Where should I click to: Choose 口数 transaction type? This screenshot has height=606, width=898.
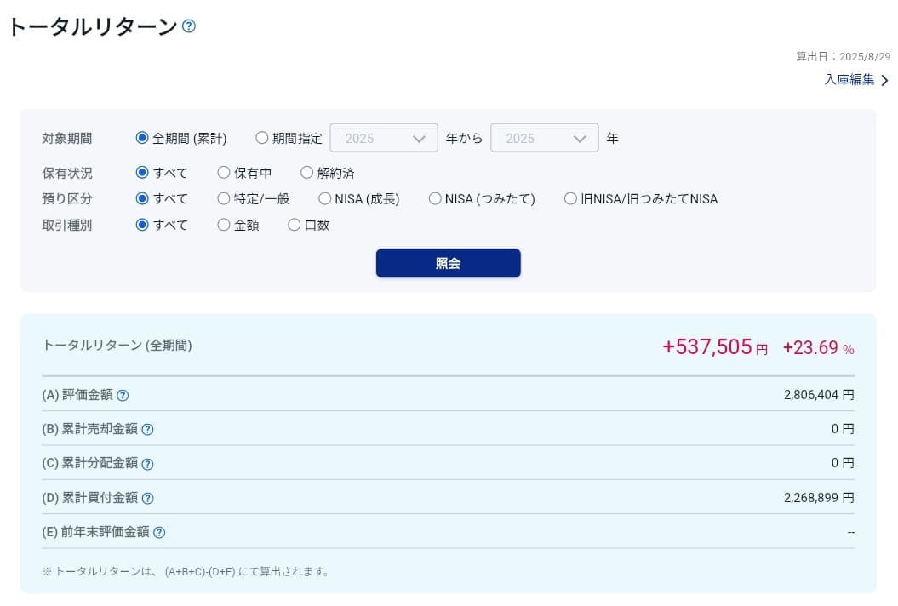pyautogui.click(x=295, y=226)
